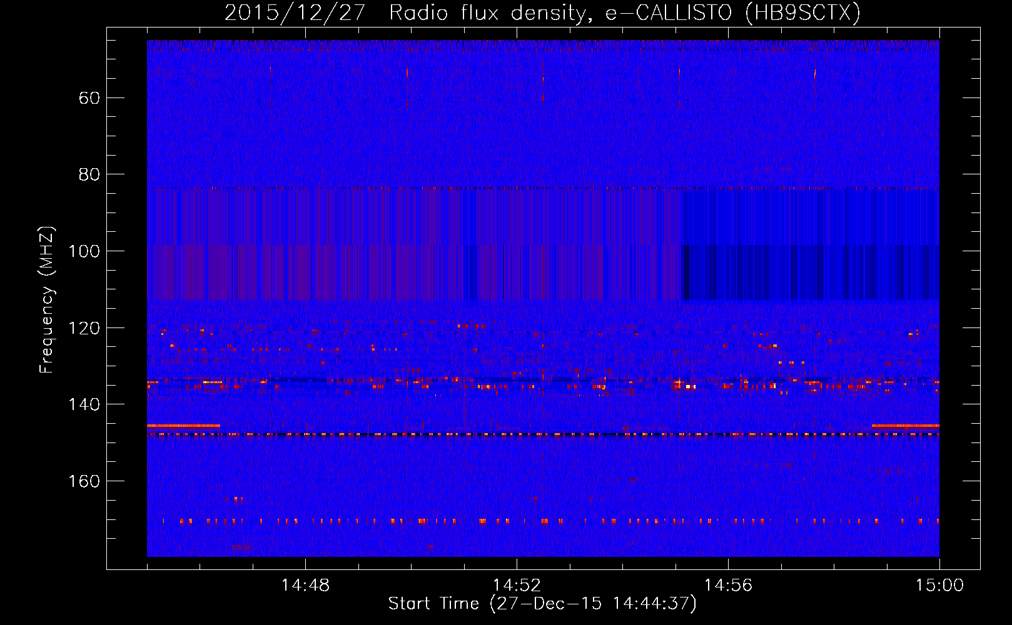Click the 120 MHz frequency tick label
Screen dimensions: 1012x625
pyautogui.click(x=84, y=328)
